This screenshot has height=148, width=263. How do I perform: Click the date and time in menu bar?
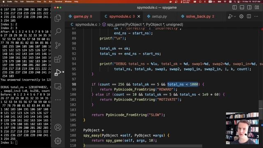tap(251, 2)
